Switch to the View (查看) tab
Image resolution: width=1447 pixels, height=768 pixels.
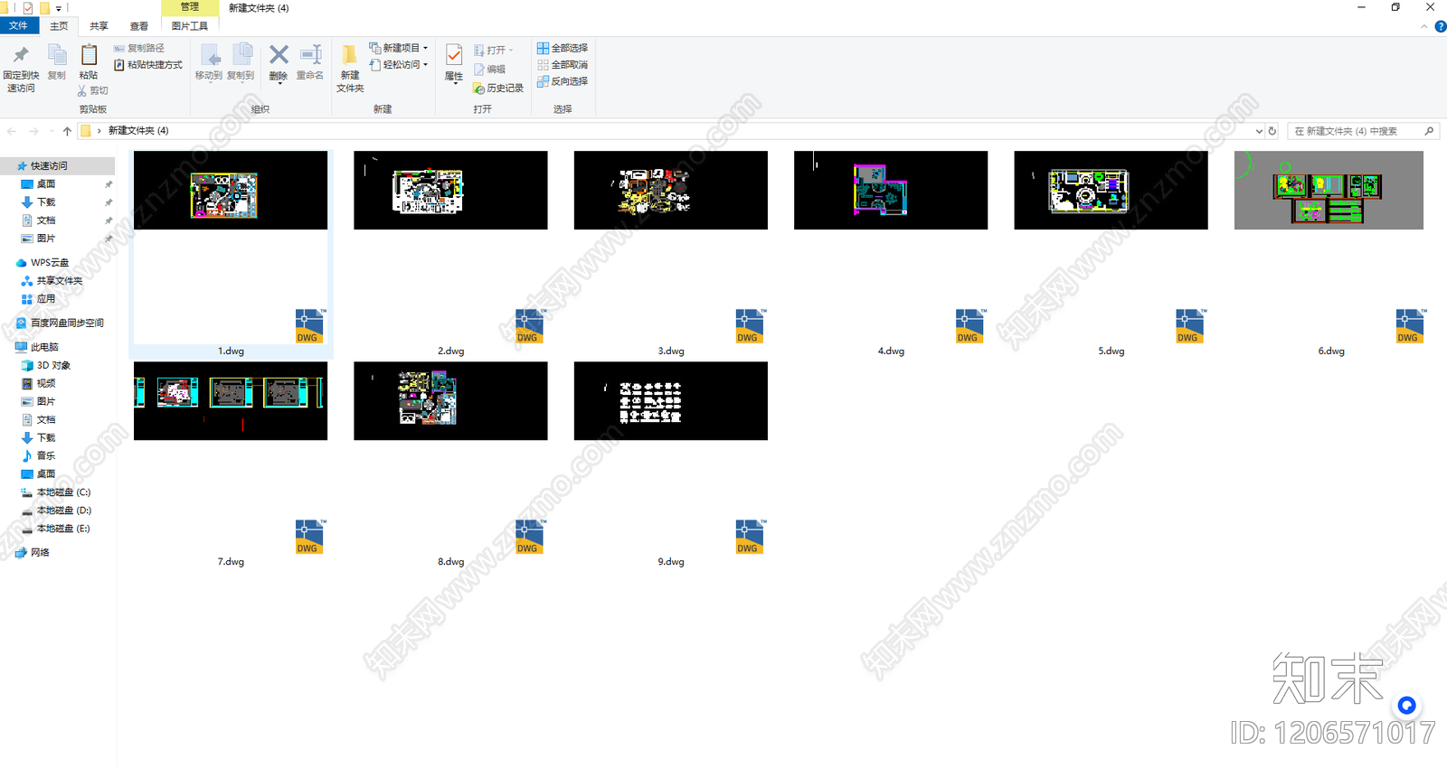tap(139, 26)
